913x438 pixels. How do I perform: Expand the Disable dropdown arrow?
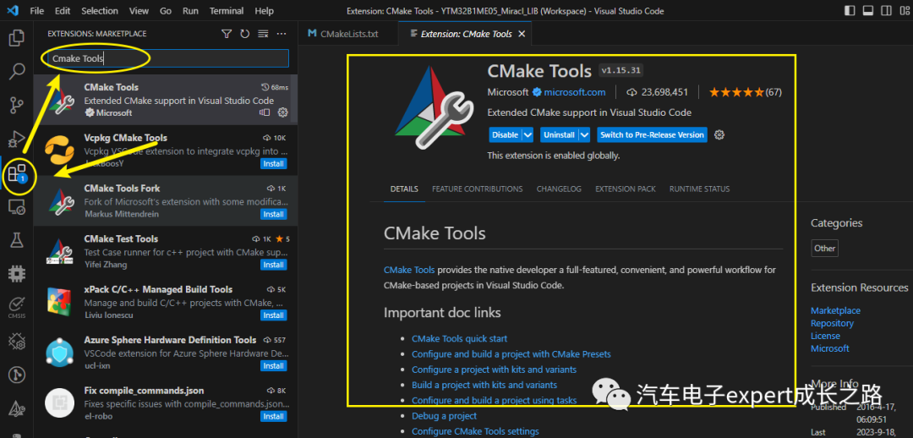[x=528, y=134]
